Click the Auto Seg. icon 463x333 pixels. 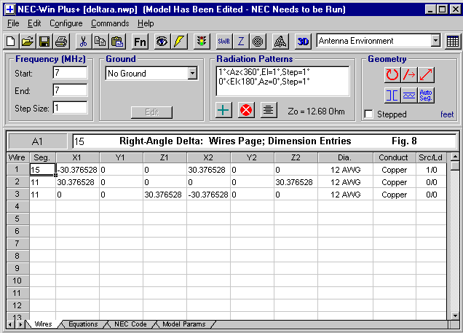(427, 95)
